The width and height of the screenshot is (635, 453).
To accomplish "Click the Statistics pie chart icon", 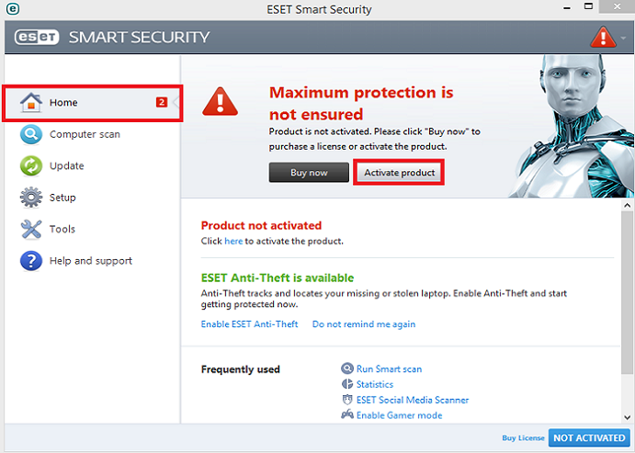I will (347, 384).
